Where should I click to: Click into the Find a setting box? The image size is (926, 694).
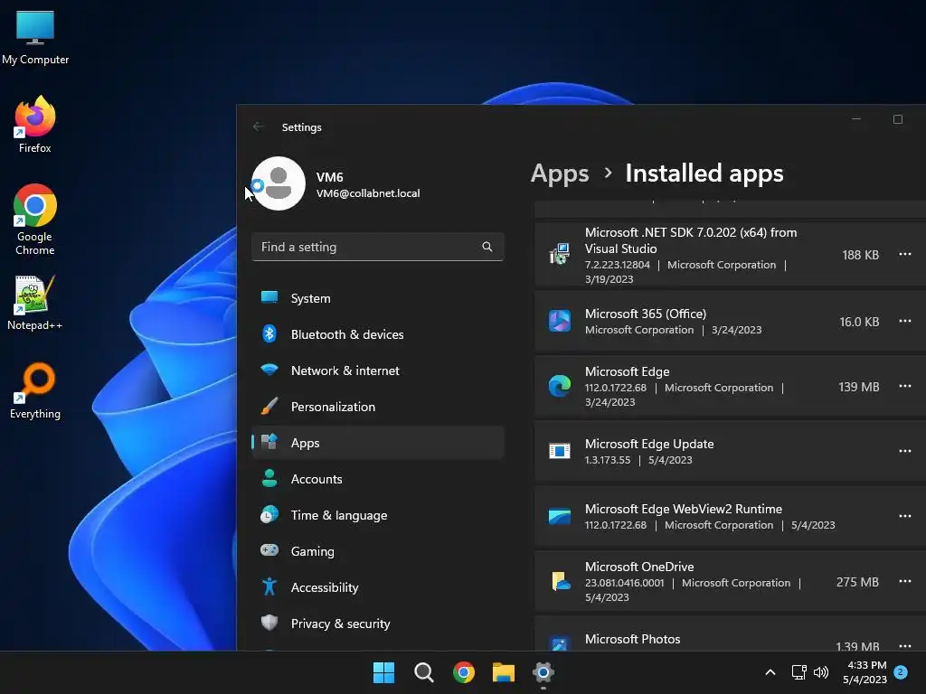click(x=378, y=247)
